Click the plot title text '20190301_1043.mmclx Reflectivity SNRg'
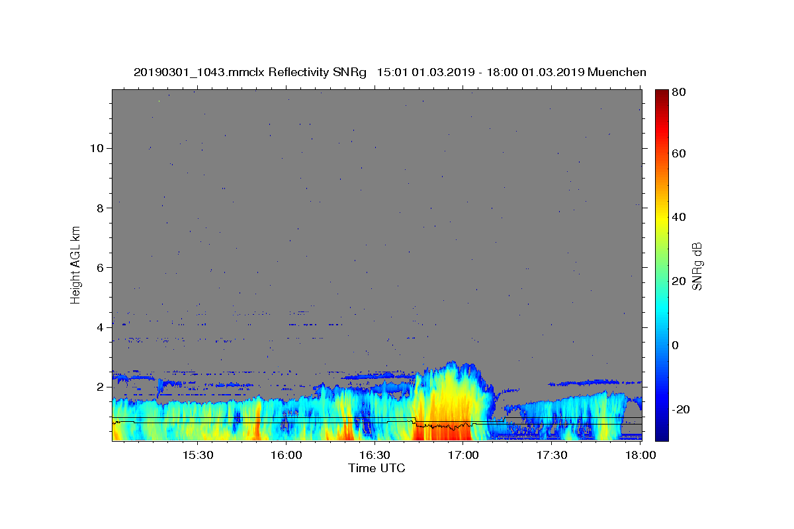The width and height of the screenshot is (794, 529). pyautogui.click(x=249, y=72)
